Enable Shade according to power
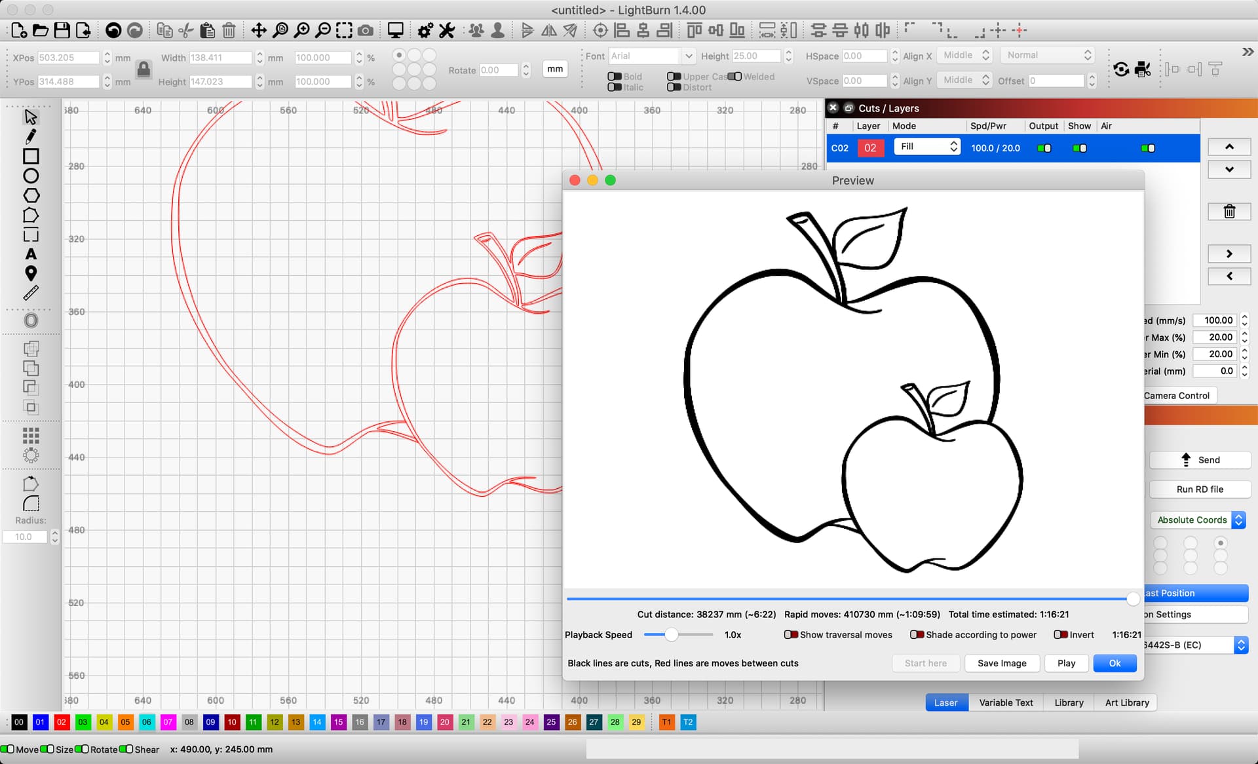This screenshot has height=764, width=1258. tap(973, 635)
